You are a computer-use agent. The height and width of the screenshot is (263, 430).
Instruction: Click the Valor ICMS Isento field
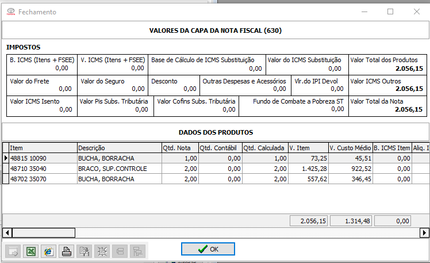tap(42, 106)
